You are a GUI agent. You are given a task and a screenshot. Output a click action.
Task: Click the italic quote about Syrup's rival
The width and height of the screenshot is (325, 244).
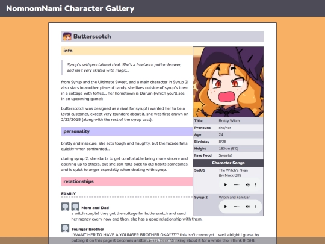coord(124,67)
